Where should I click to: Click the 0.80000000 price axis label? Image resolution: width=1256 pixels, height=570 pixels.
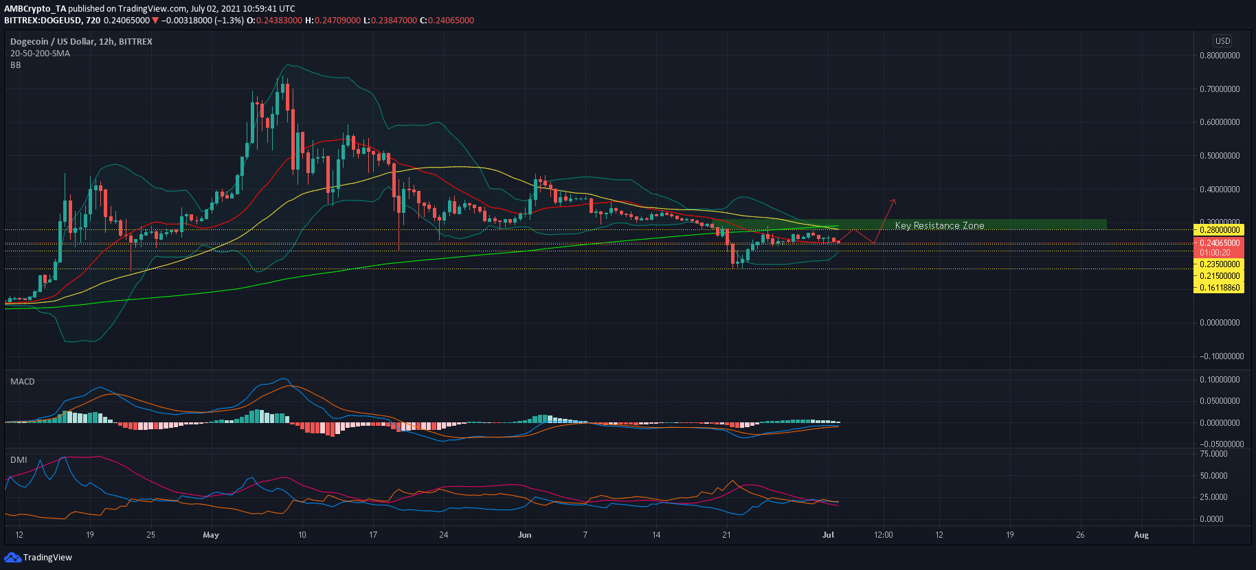point(1220,56)
